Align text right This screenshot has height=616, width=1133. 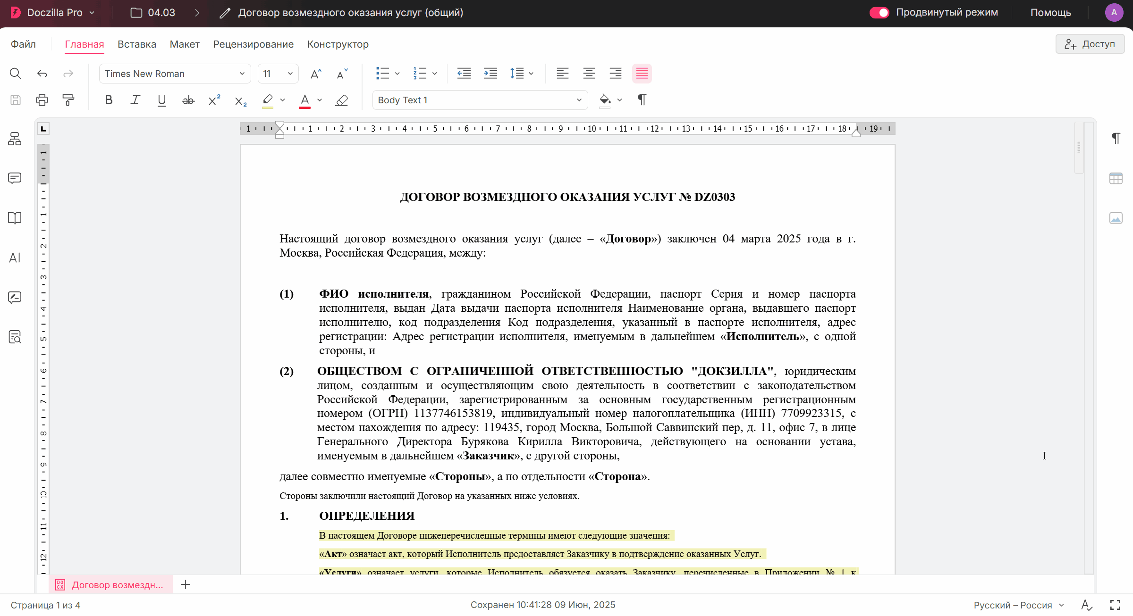click(x=615, y=74)
